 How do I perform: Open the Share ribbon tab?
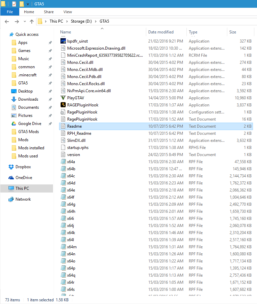pyautogui.click(x=49, y=12)
